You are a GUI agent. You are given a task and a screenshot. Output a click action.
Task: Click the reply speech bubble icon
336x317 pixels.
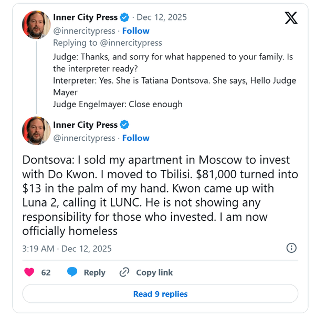[x=72, y=272]
